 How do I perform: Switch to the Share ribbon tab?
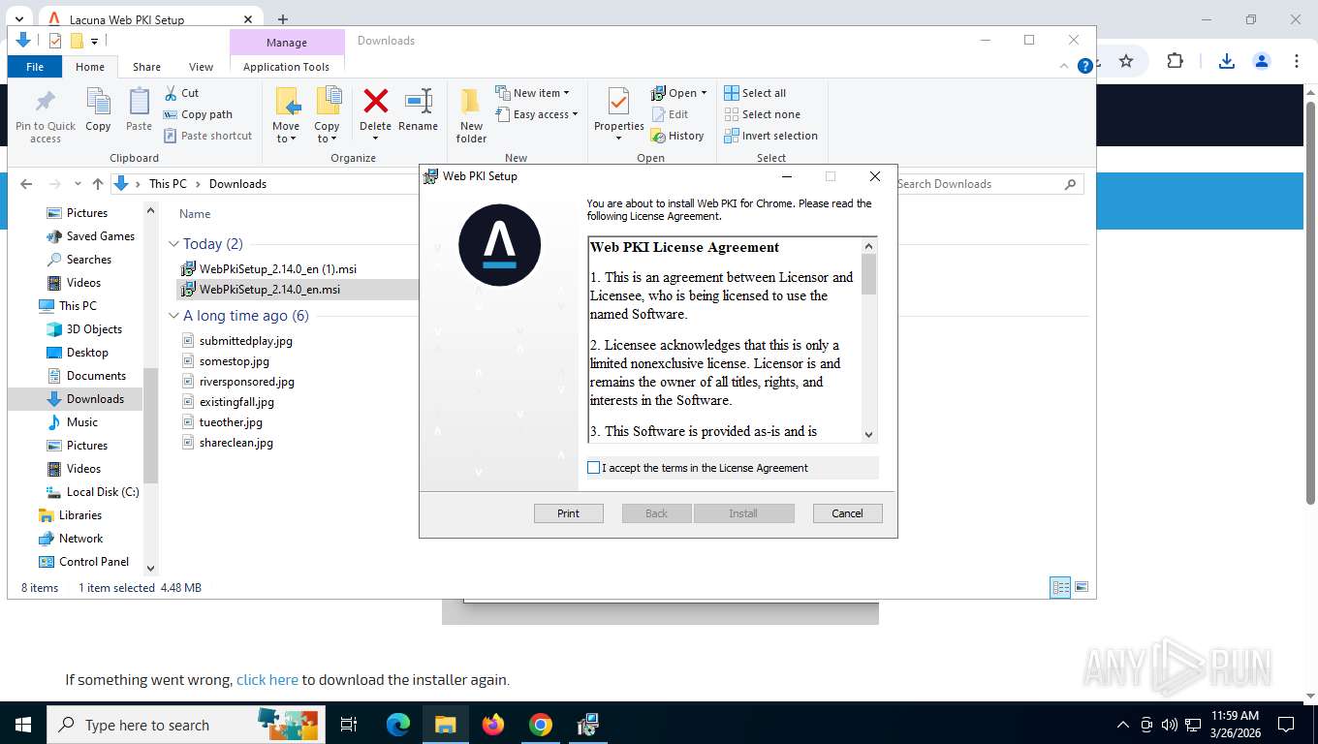(x=146, y=67)
